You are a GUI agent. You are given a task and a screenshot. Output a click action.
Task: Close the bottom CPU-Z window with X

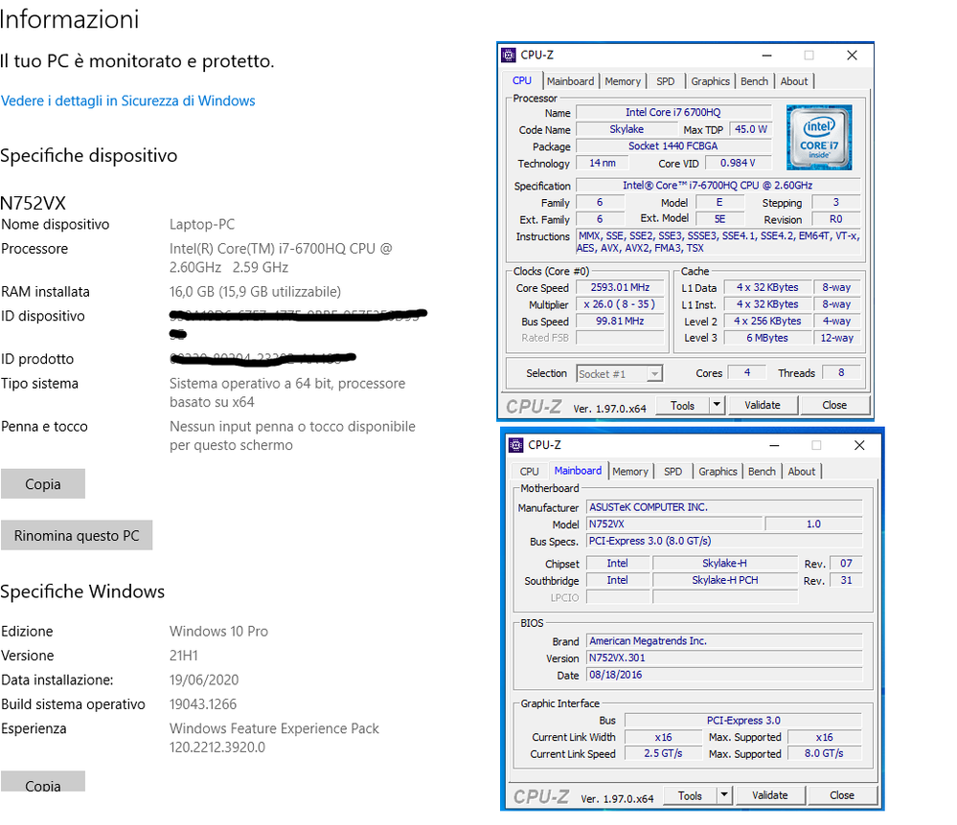(x=859, y=446)
